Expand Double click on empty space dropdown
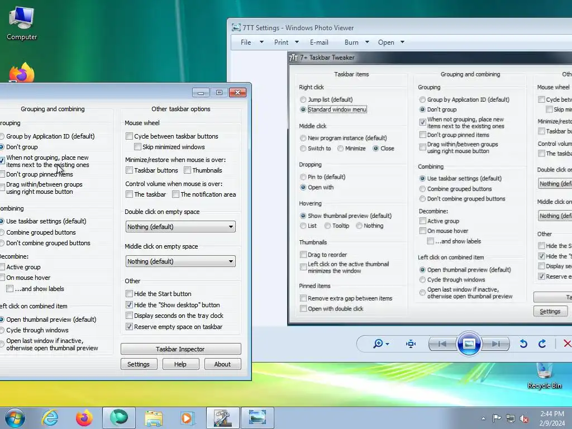 tap(180, 227)
